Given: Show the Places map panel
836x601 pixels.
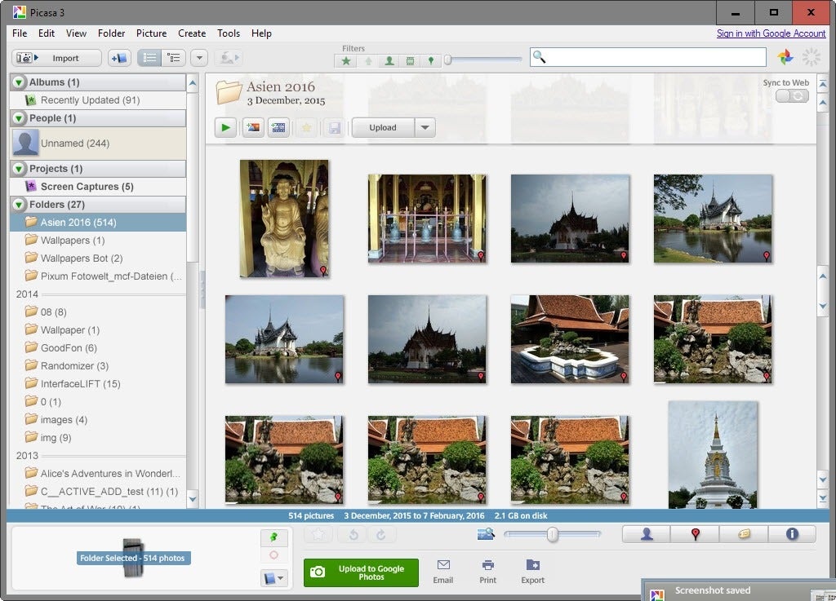Looking at the screenshot, I should (x=695, y=534).
